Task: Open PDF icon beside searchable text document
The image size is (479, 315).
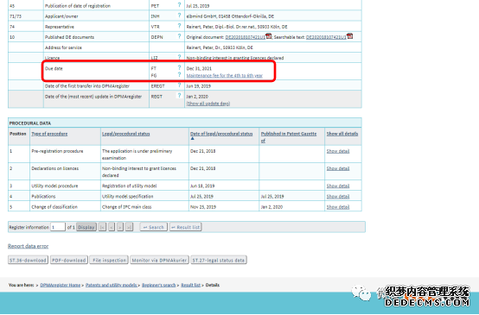Action: click(350, 36)
